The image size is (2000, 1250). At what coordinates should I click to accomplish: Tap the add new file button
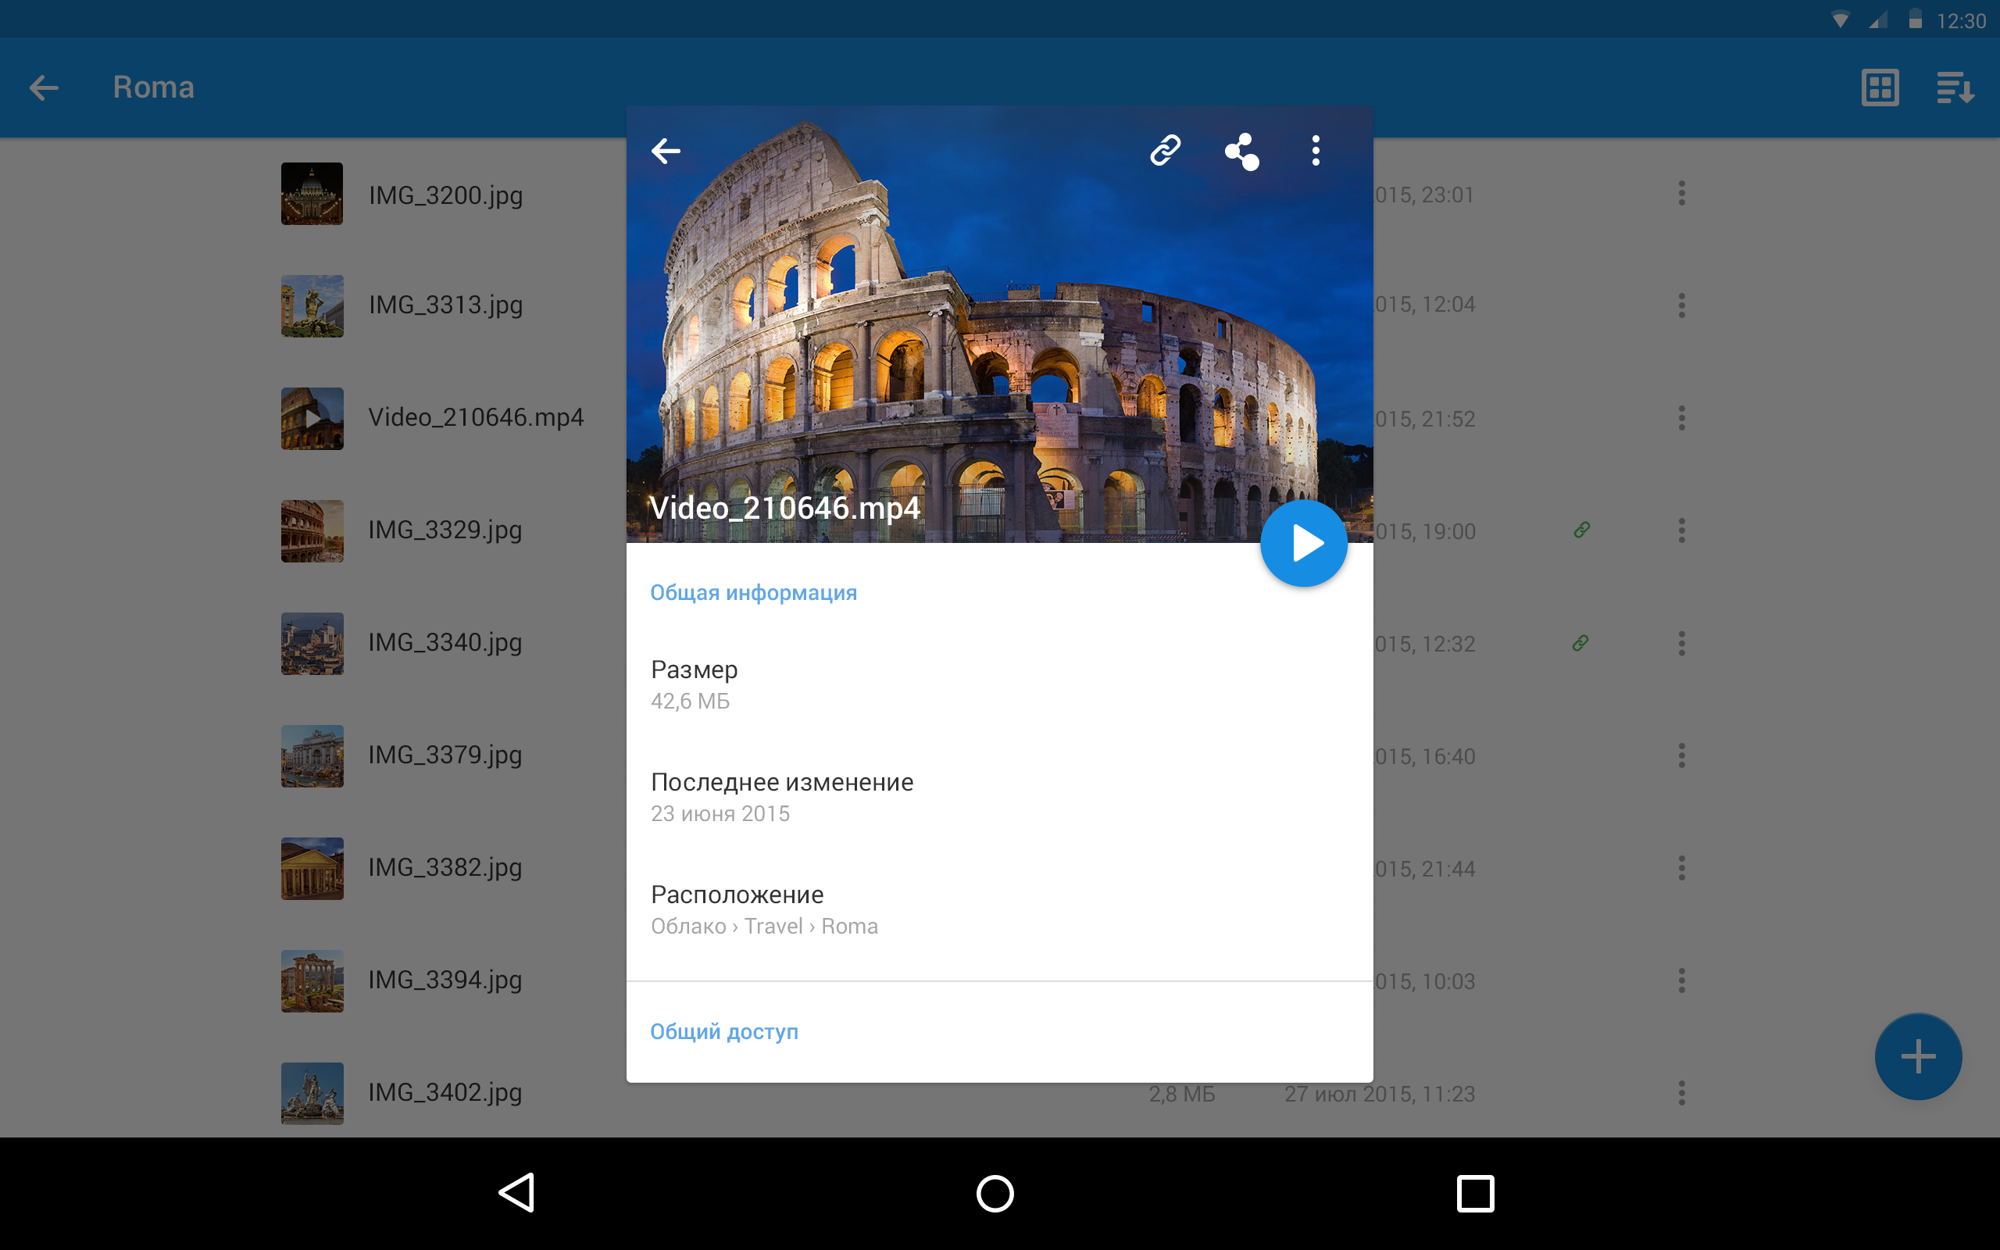(1918, 1055)
